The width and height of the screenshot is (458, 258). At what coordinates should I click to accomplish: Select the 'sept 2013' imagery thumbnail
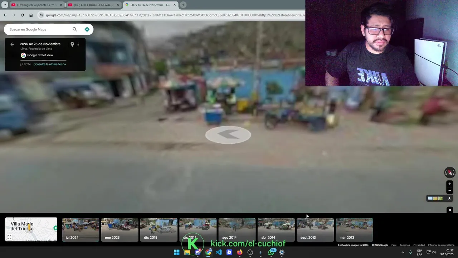315,230
